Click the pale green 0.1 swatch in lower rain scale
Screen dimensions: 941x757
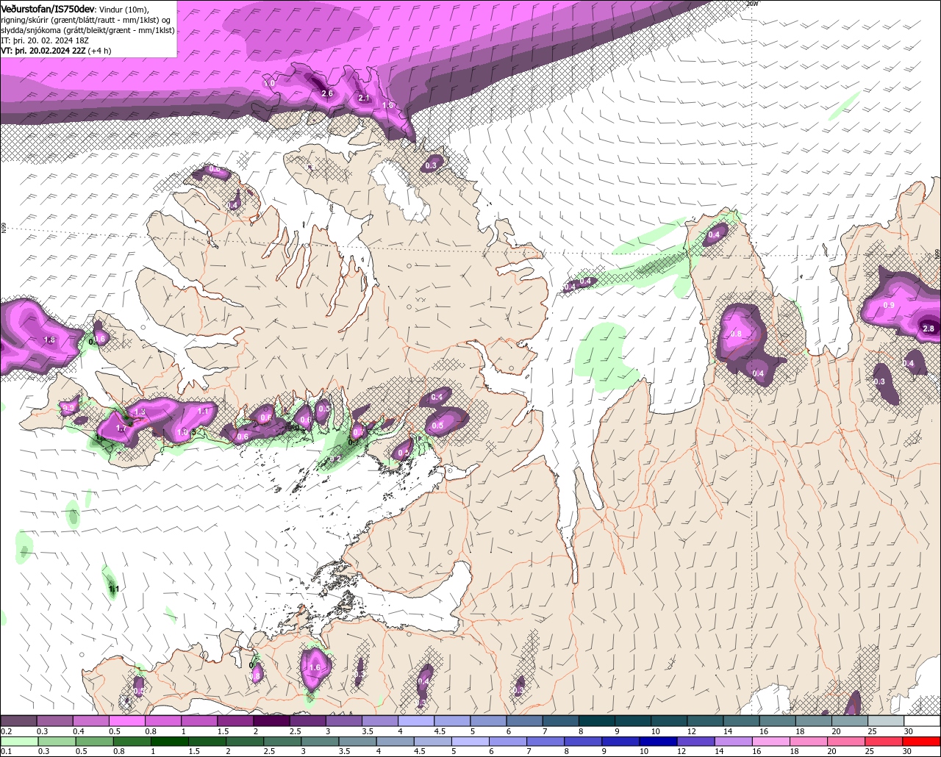coord(18,741)
